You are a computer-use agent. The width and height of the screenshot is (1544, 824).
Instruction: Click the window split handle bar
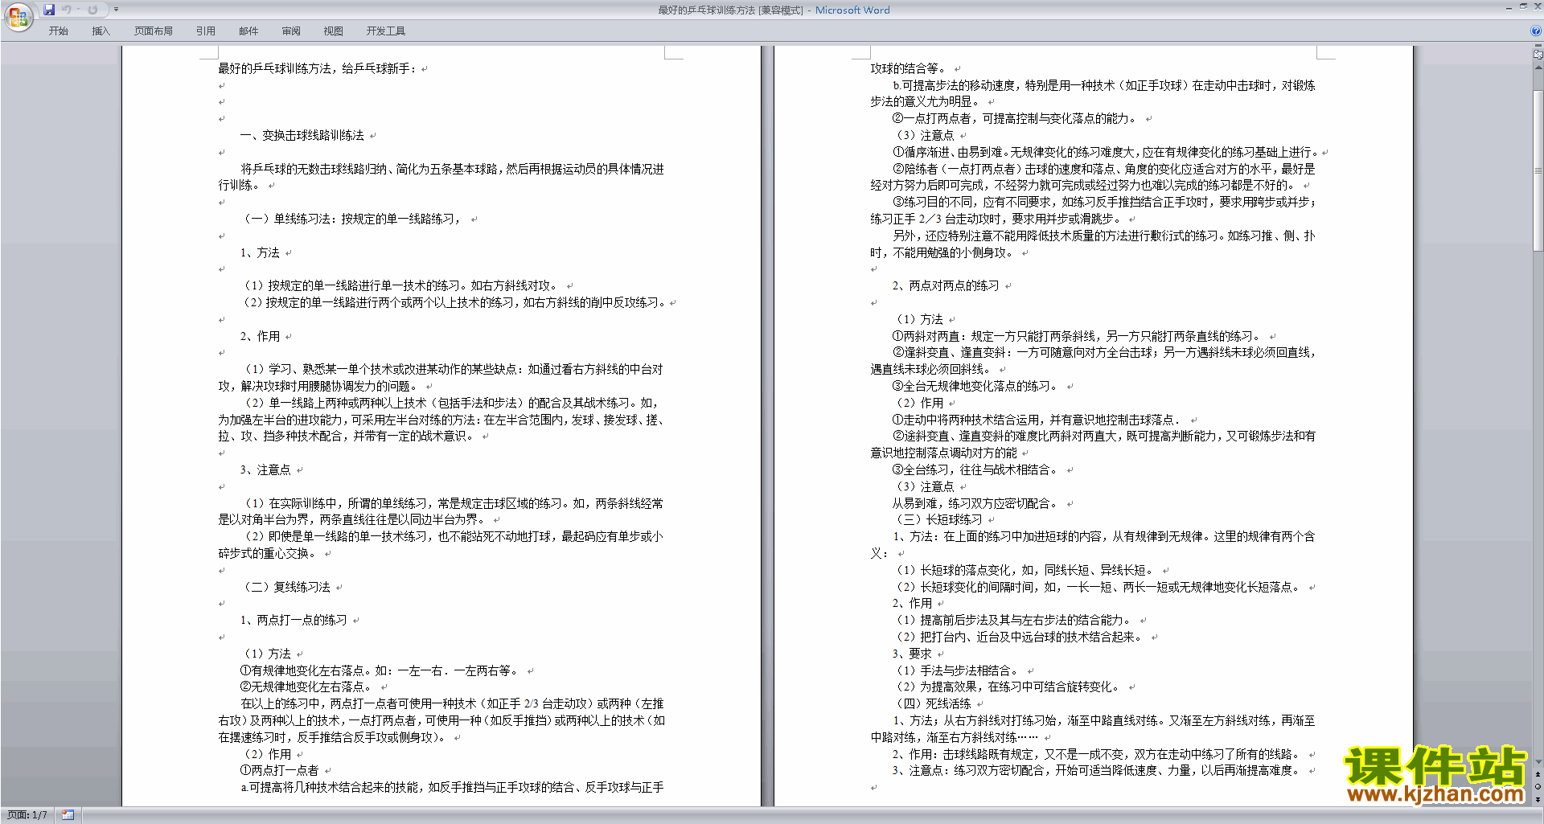pyautogui.click(x=1538, y=47)
